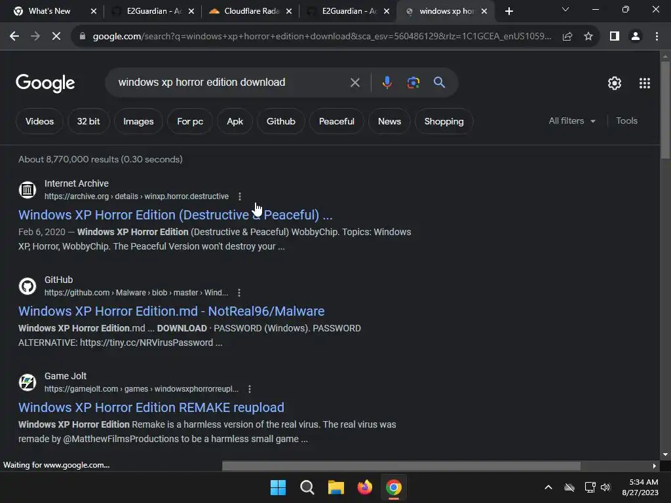
Task: Filter results by Videos
Action: [x=39, y=121]
